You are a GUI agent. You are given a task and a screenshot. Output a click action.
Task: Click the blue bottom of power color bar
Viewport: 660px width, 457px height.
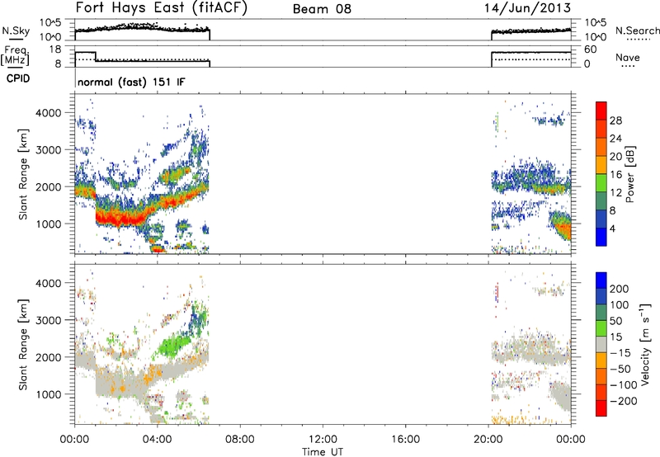(601, 237)
